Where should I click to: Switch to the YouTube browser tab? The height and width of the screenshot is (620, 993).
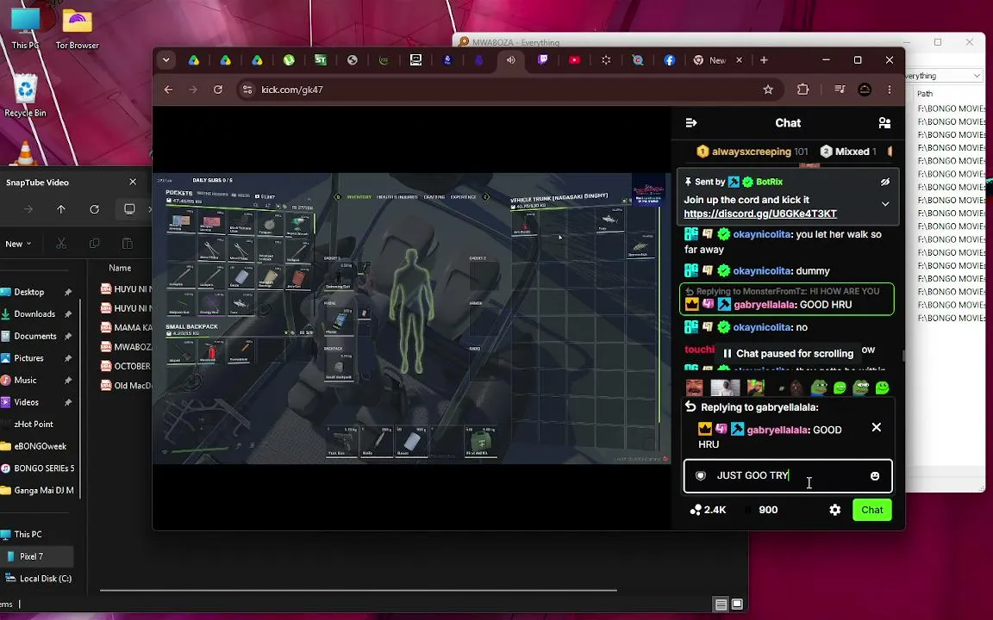tap(574, 60)
